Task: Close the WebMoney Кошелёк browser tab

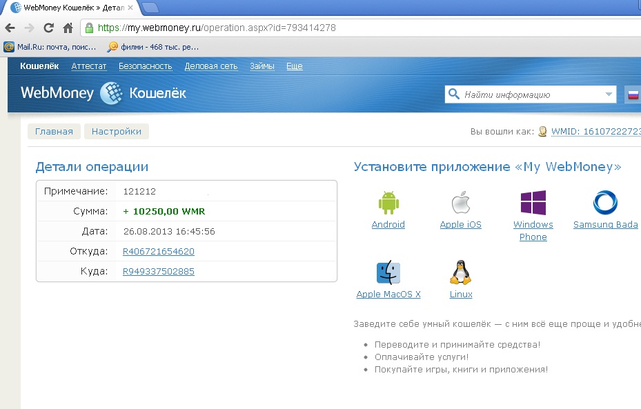Action: (x=130, y=8)
